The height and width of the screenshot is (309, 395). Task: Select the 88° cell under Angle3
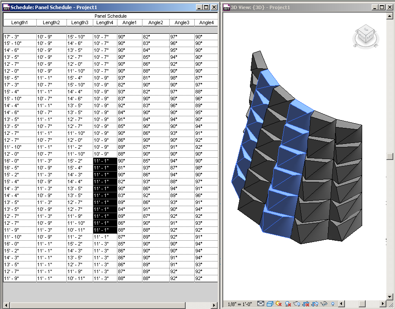tap(182, 182)
